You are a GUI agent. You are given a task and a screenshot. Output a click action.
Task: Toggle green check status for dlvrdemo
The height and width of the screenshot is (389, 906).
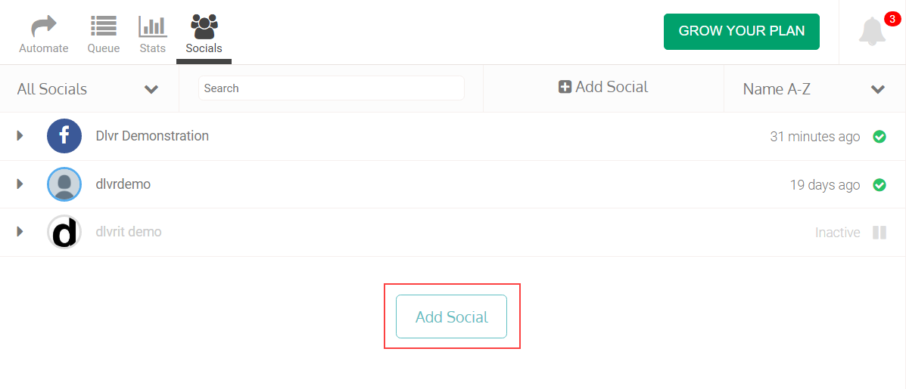[880, 185]
